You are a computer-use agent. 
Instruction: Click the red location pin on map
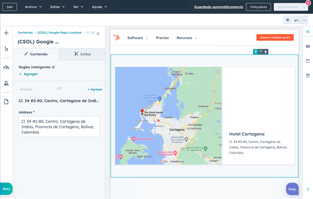[142, 111]
